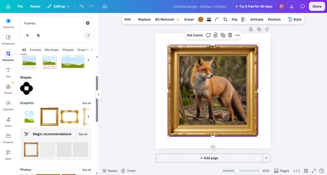
Task: Check cloud save status icon
Action: tap(105, 6)
